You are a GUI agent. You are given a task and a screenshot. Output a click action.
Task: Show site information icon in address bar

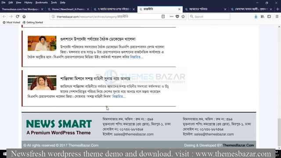click(53, 17)
